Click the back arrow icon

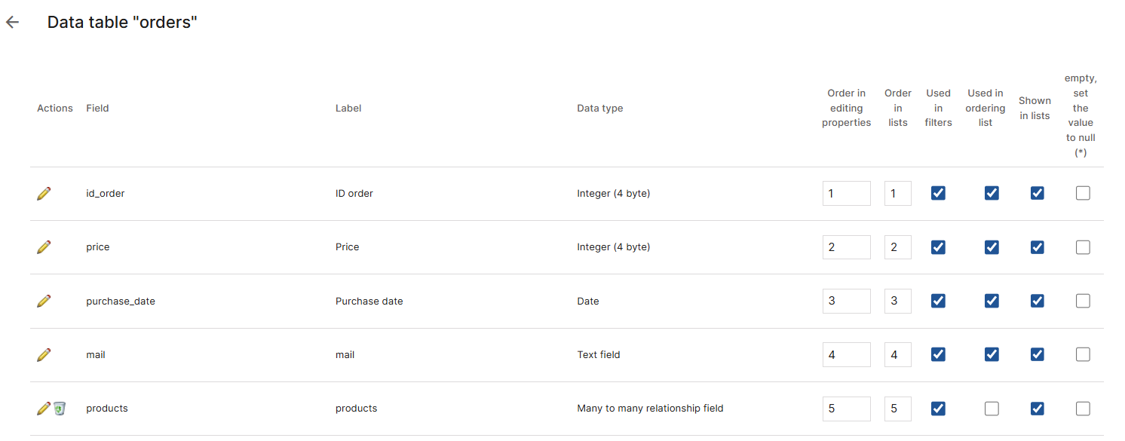(x=12, y=22)
